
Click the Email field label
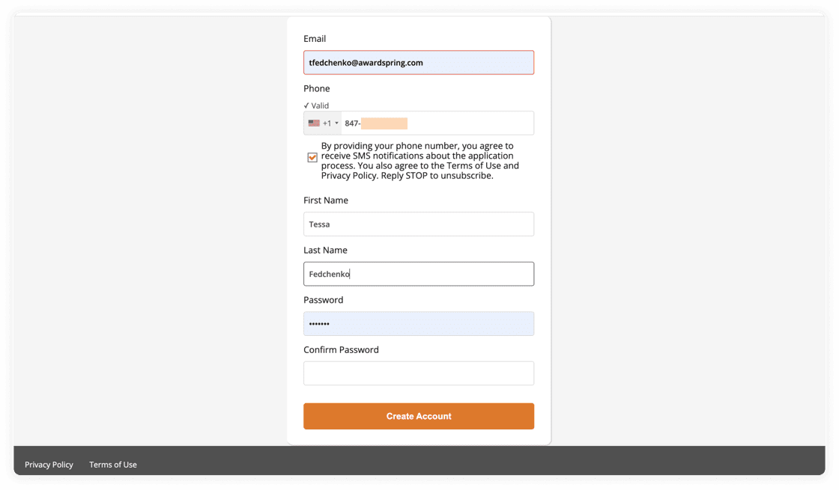click(315, 39)
